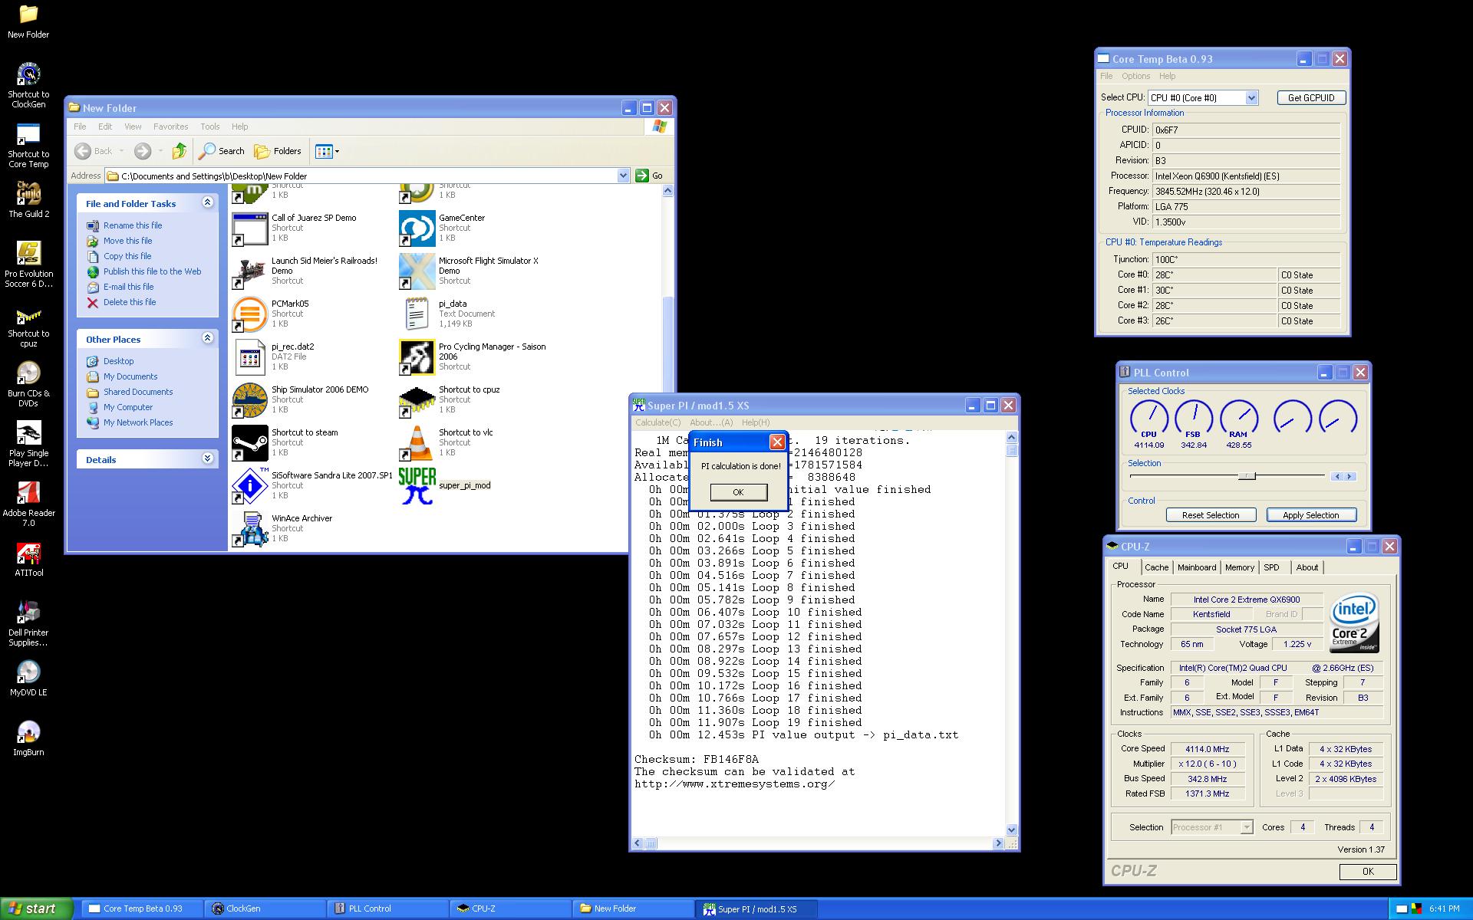Open Shortcut to Core Temp desktop icon
1473x920 pixels.
point(28,146)
